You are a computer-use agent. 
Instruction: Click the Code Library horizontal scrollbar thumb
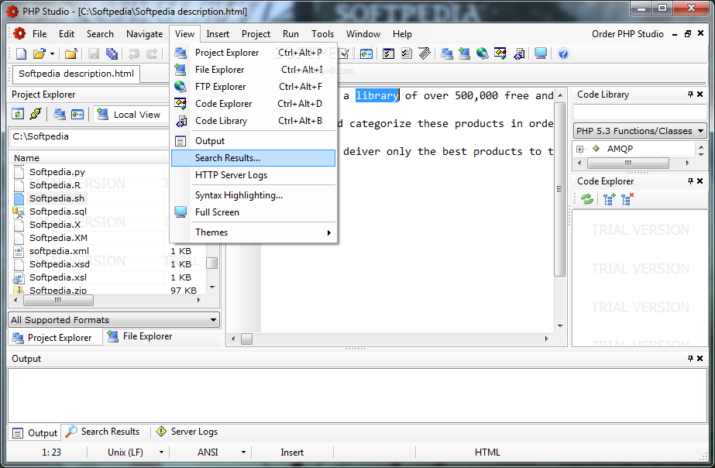click(628, 163)
